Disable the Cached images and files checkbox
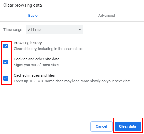Screen dimensions: 144x134 (x=6, y=78)
